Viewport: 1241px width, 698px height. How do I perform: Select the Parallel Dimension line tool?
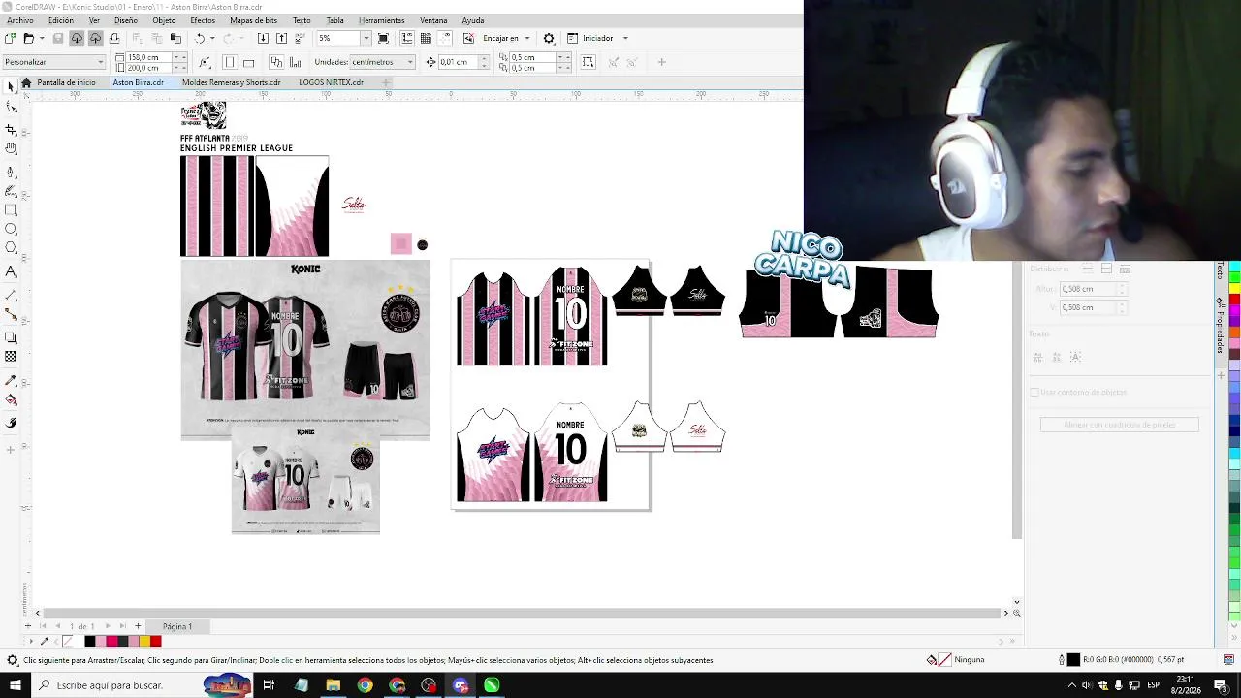click(x=11, y=295)
